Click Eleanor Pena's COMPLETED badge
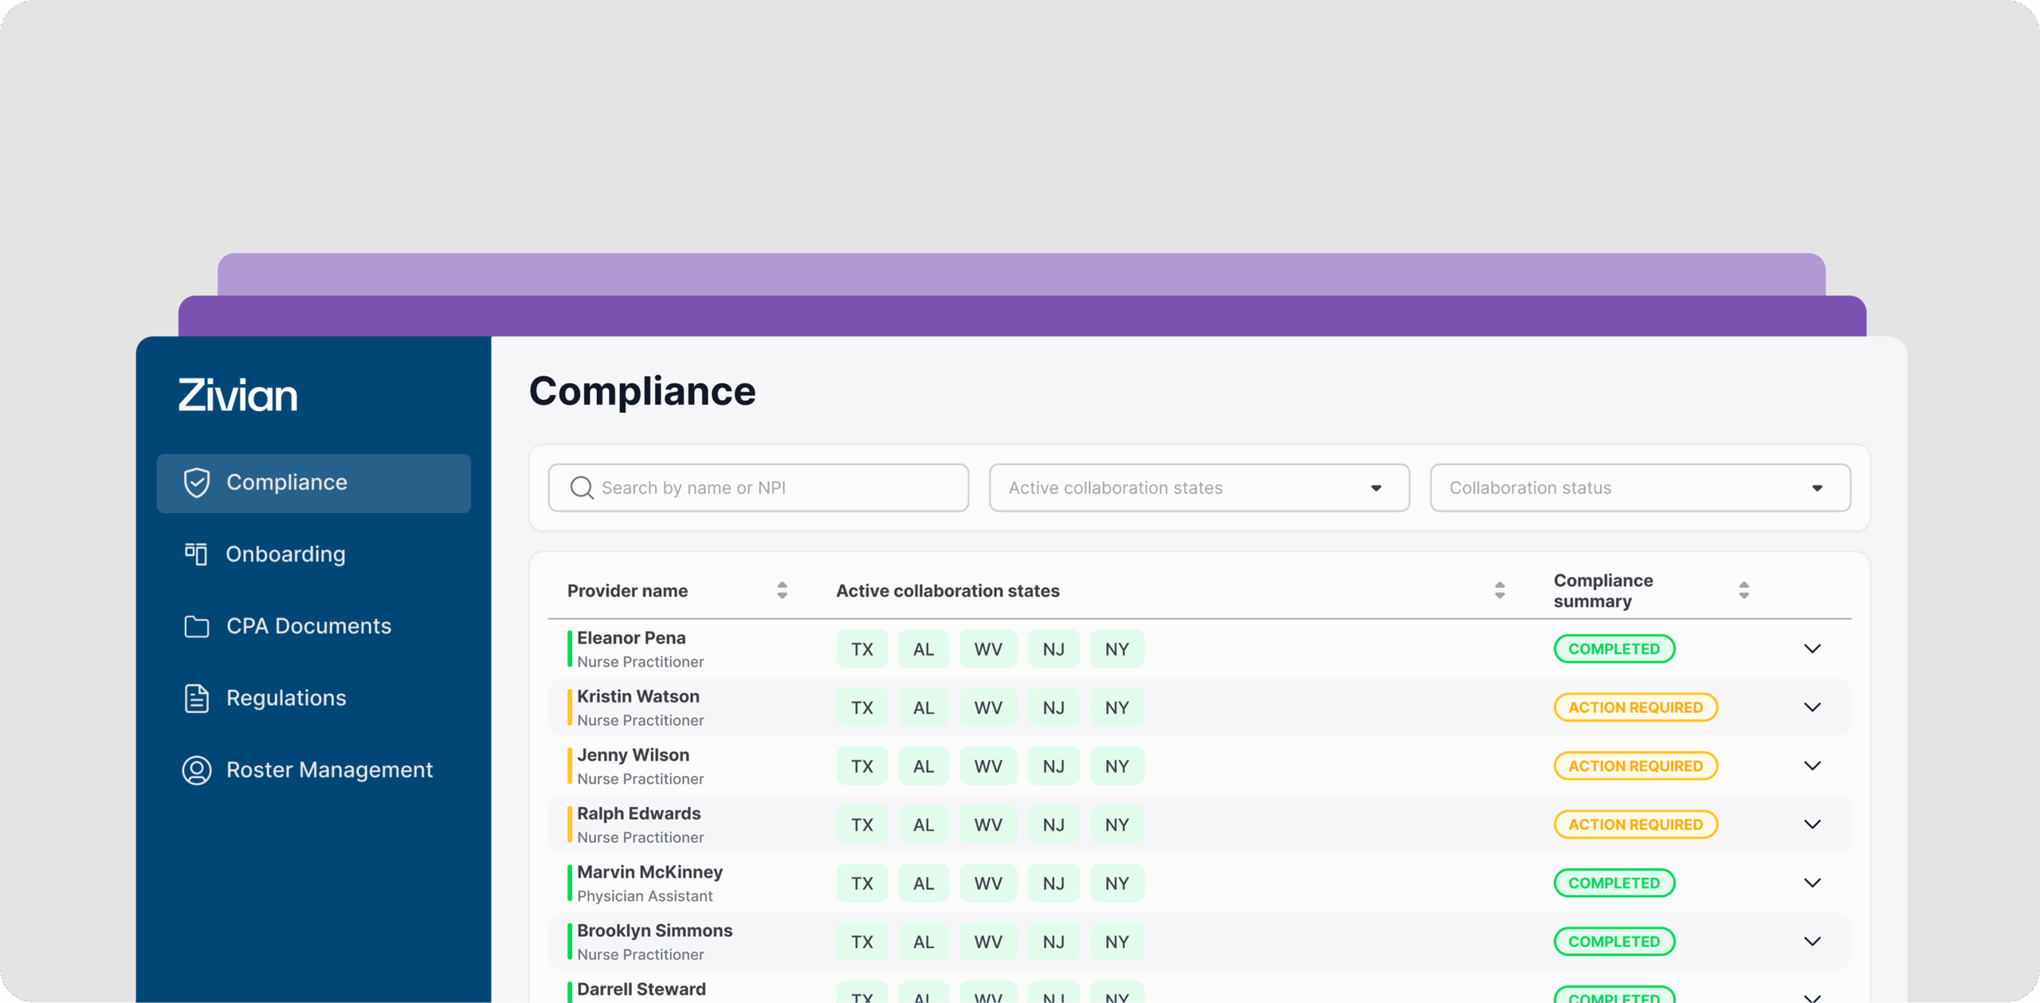Screen dimensions: 2040x1003 pyautogui.click(x=1614, y=648)
